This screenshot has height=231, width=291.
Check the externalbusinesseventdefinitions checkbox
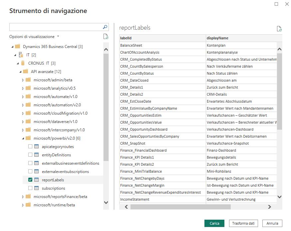pyautogui.click(x=30, y=163)
